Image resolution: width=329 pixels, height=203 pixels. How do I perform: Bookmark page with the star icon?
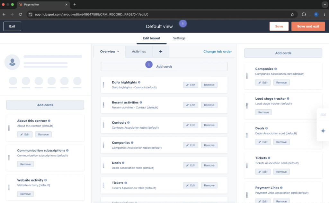(x=292, y=14)
